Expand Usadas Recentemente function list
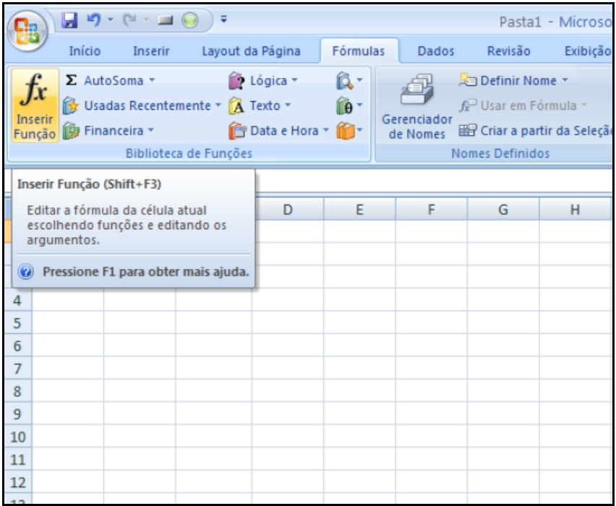 (x=142, y=106)
